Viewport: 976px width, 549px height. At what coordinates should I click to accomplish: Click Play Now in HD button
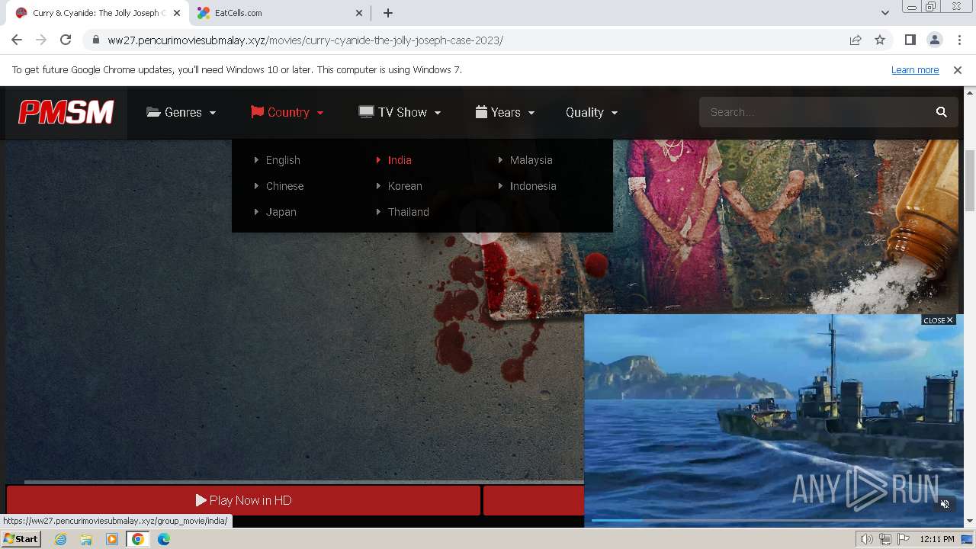coord(243,500)
